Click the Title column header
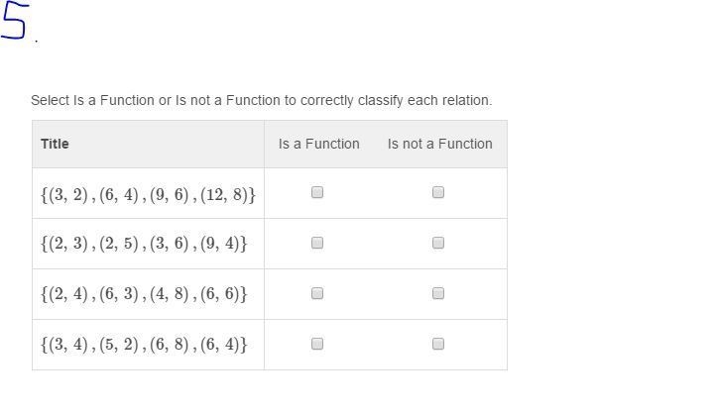The width and height of the screenshot is (717, 413). click(x=55, y=144)
